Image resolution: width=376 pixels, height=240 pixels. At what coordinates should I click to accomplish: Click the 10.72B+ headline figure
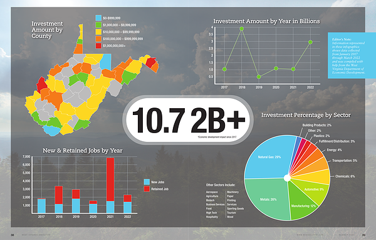(x=189, y=120)
